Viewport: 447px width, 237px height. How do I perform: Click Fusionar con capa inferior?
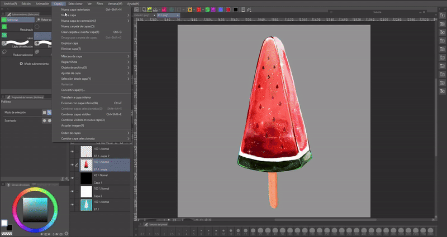tap(79, 103)
